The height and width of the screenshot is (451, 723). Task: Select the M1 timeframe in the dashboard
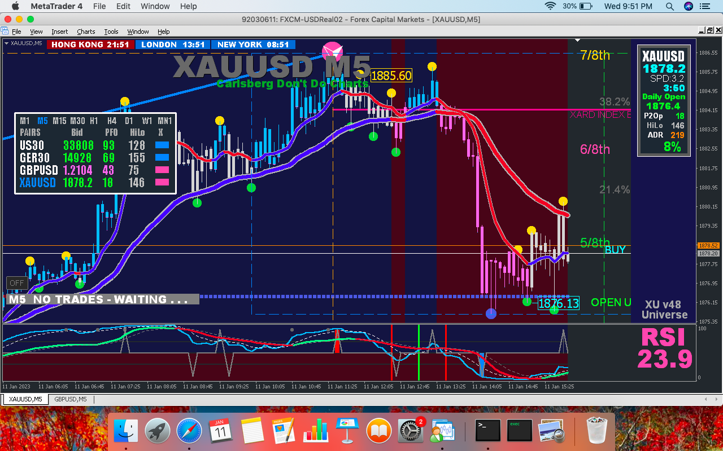(x=25, y=120)
